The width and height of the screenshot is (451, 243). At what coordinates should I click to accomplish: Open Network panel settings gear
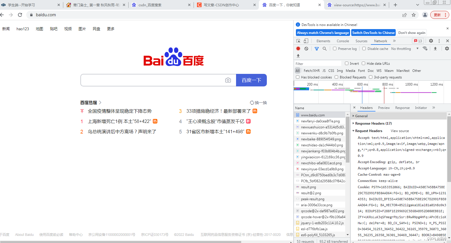(447, 48)
